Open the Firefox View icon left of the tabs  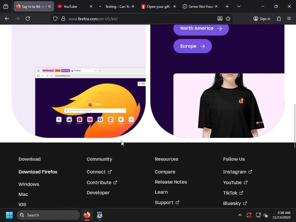point(6,6)
